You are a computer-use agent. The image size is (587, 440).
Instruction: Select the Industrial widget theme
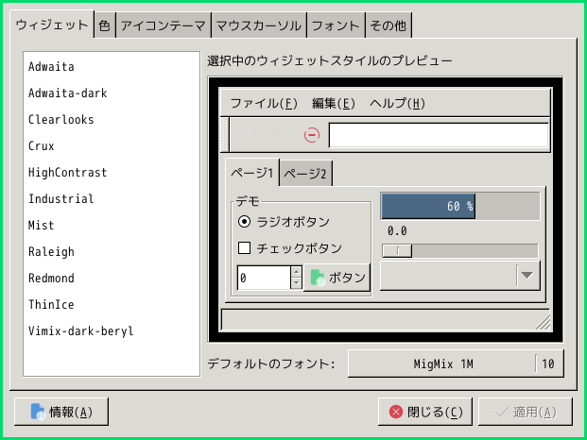coord(112,199)
